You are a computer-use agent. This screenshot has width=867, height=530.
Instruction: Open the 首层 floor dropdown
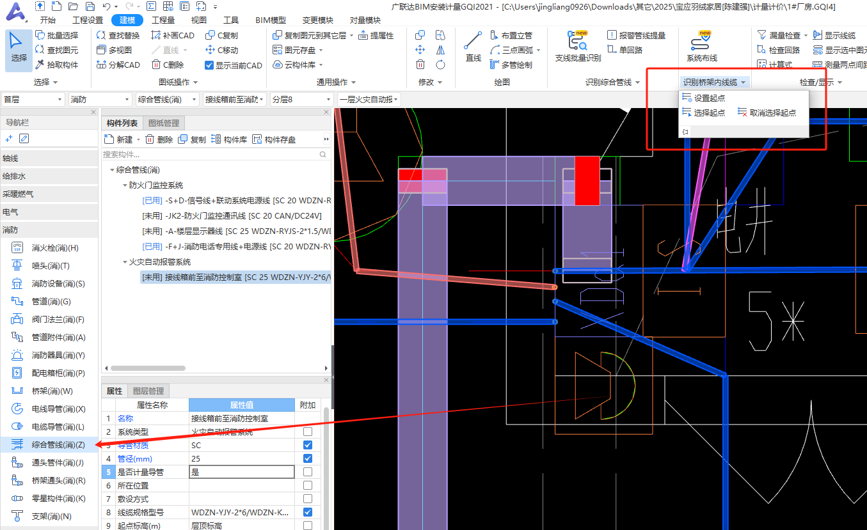click(x=33, y=99)
